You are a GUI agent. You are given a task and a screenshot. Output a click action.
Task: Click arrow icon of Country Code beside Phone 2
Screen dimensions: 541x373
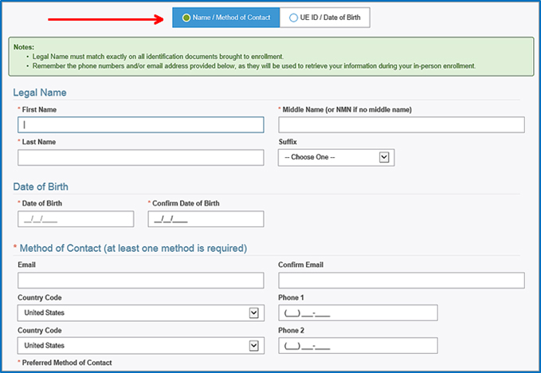click(253, 345)
